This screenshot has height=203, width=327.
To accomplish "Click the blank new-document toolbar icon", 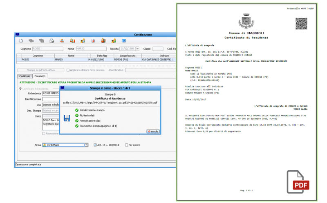I will 21,41.
